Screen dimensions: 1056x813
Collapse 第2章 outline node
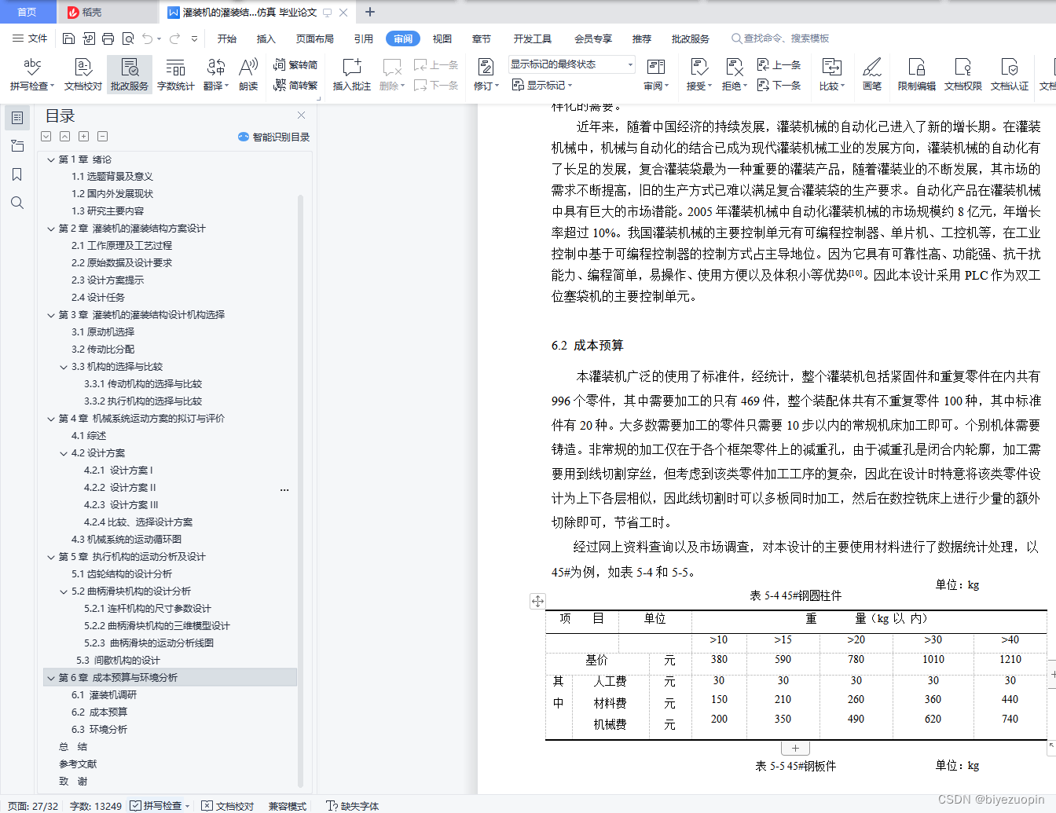pos(51,229)
